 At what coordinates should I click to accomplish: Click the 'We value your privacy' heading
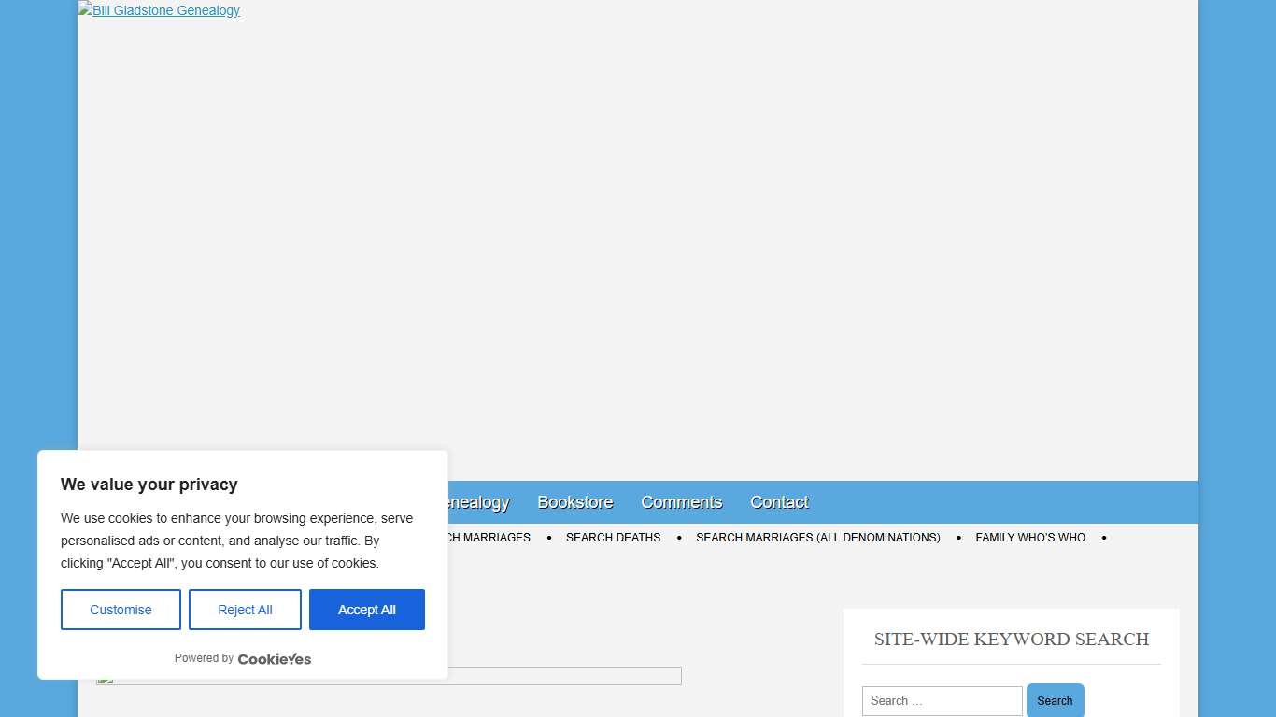point(149,485)
